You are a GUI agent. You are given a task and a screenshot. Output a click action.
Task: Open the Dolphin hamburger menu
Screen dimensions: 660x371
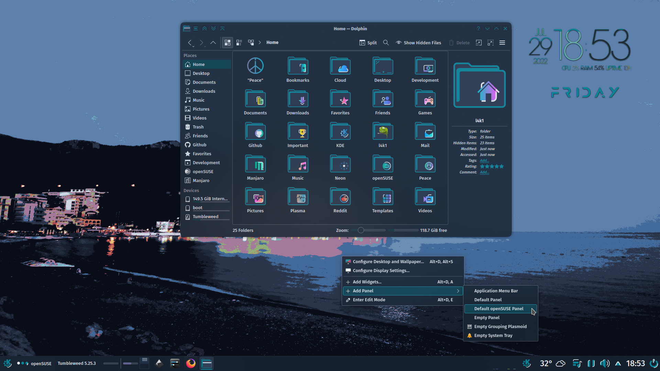click(502, 43)
